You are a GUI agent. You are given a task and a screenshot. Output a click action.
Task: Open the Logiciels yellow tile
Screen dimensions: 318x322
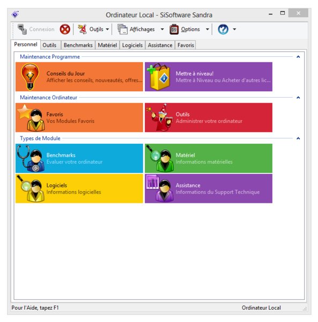pyautogui.click(x=79, y=188)
